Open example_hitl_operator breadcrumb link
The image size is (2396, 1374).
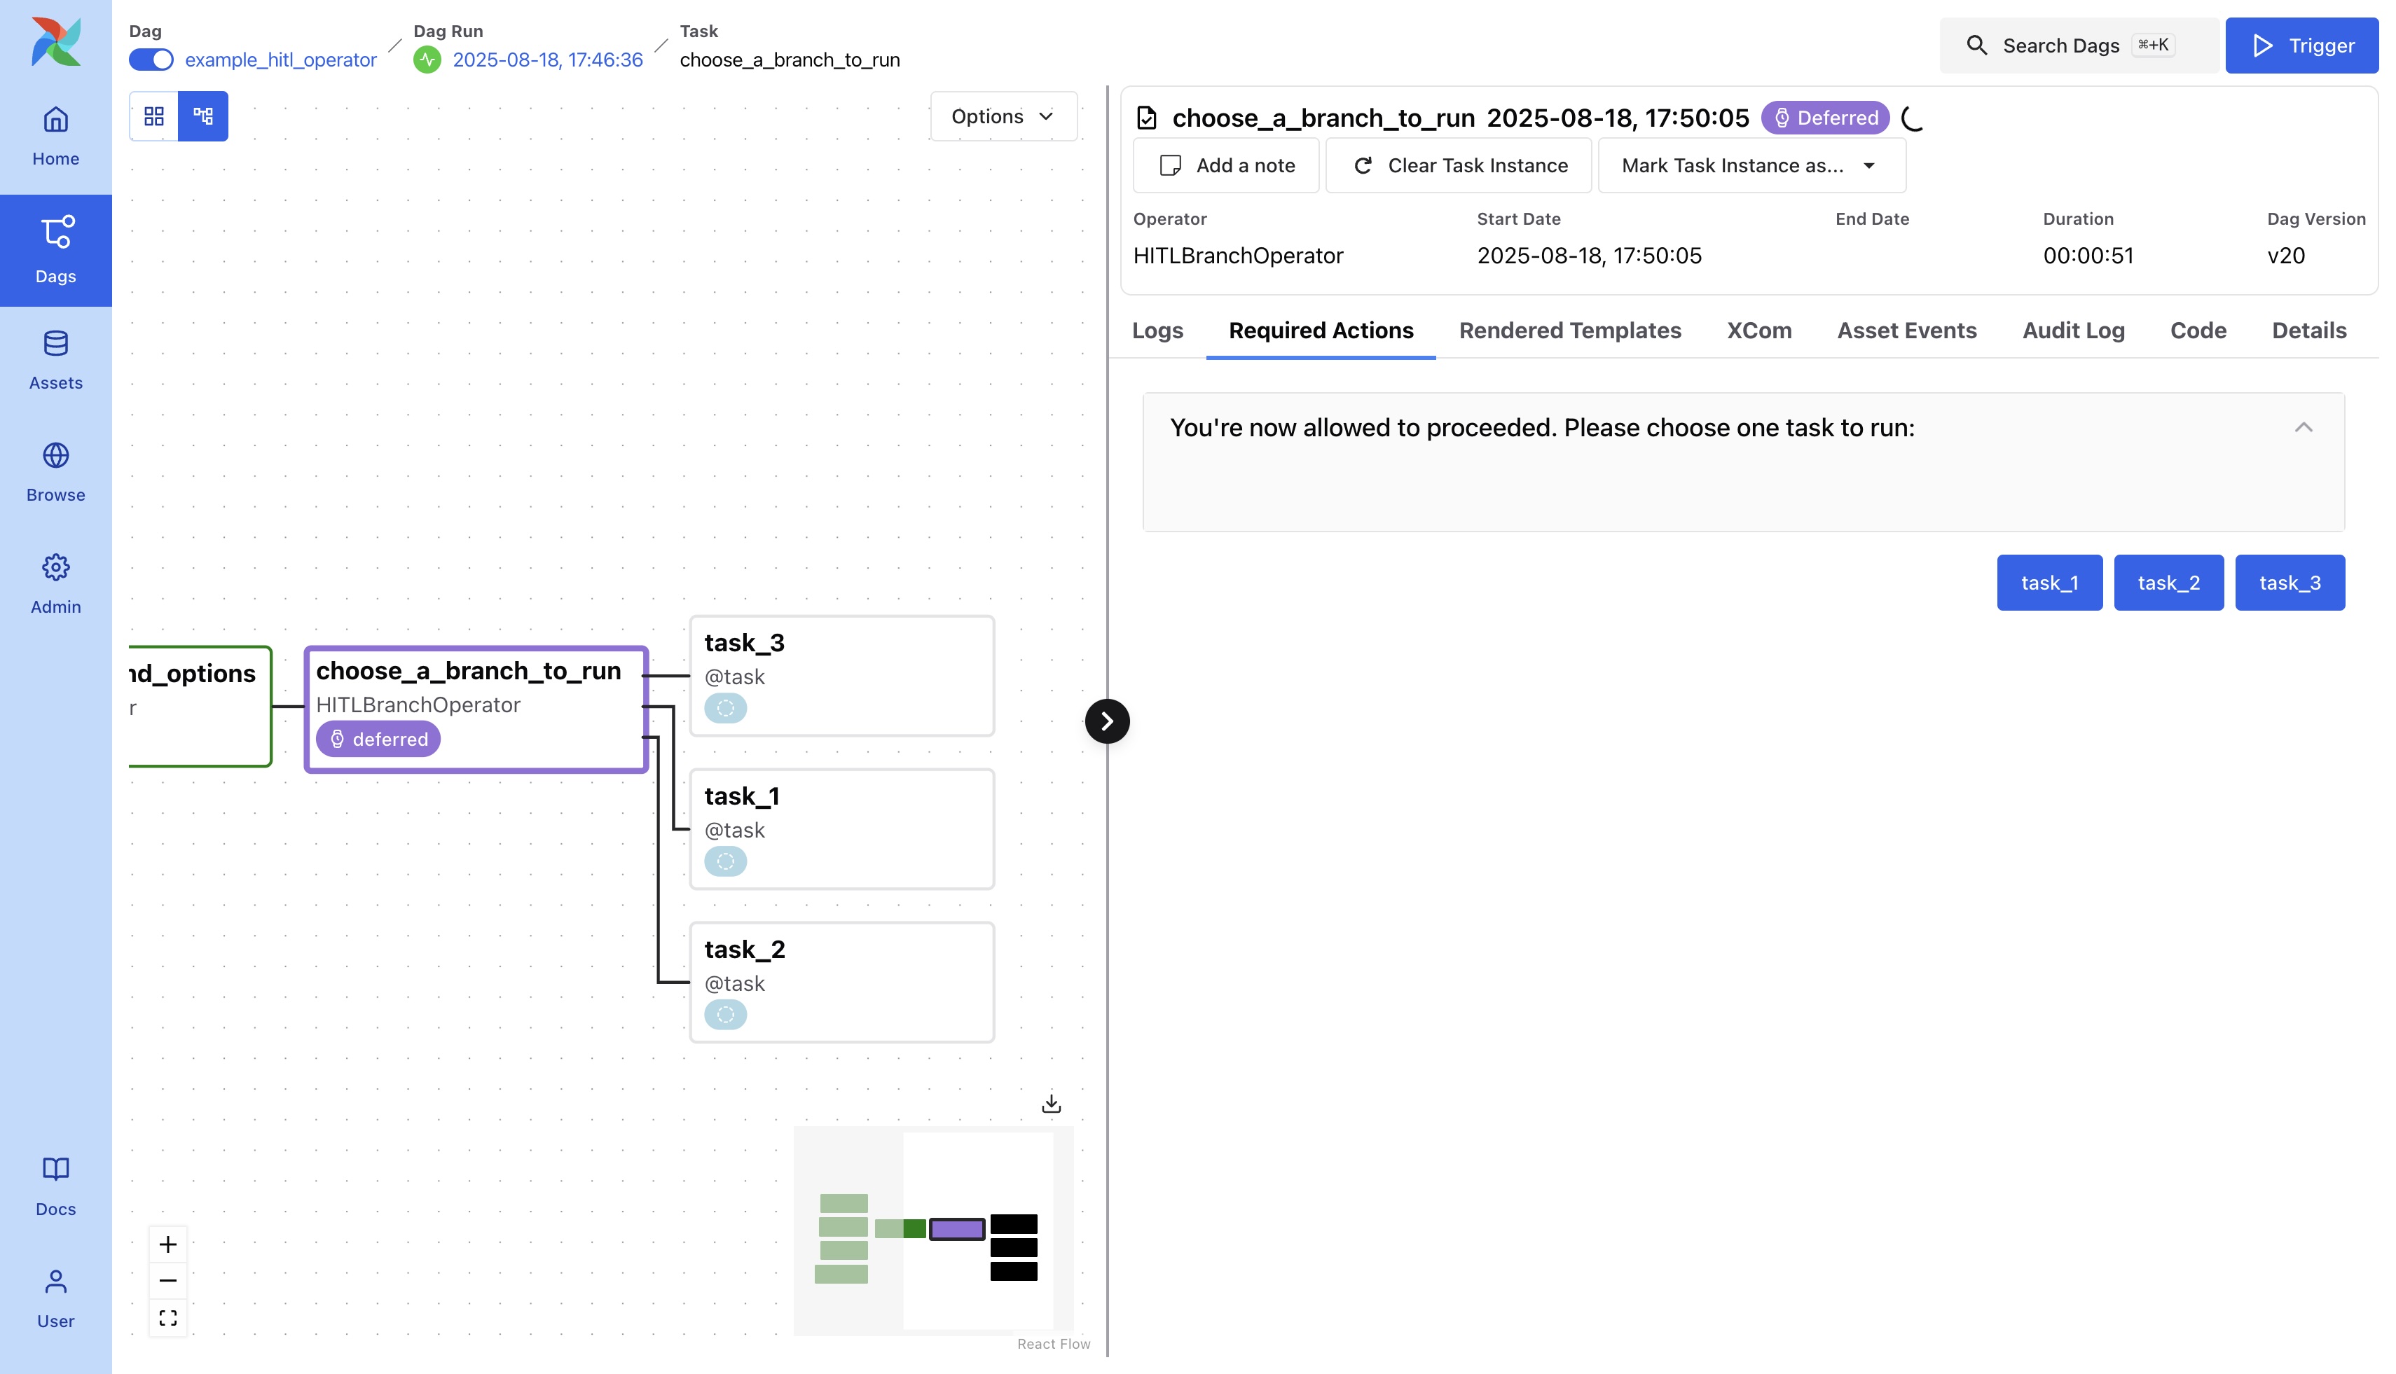(x=280, y=60)
